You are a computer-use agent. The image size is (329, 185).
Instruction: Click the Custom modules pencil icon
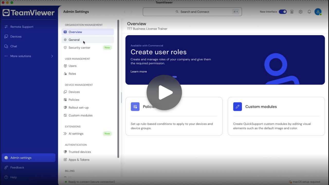coord(237,107)
